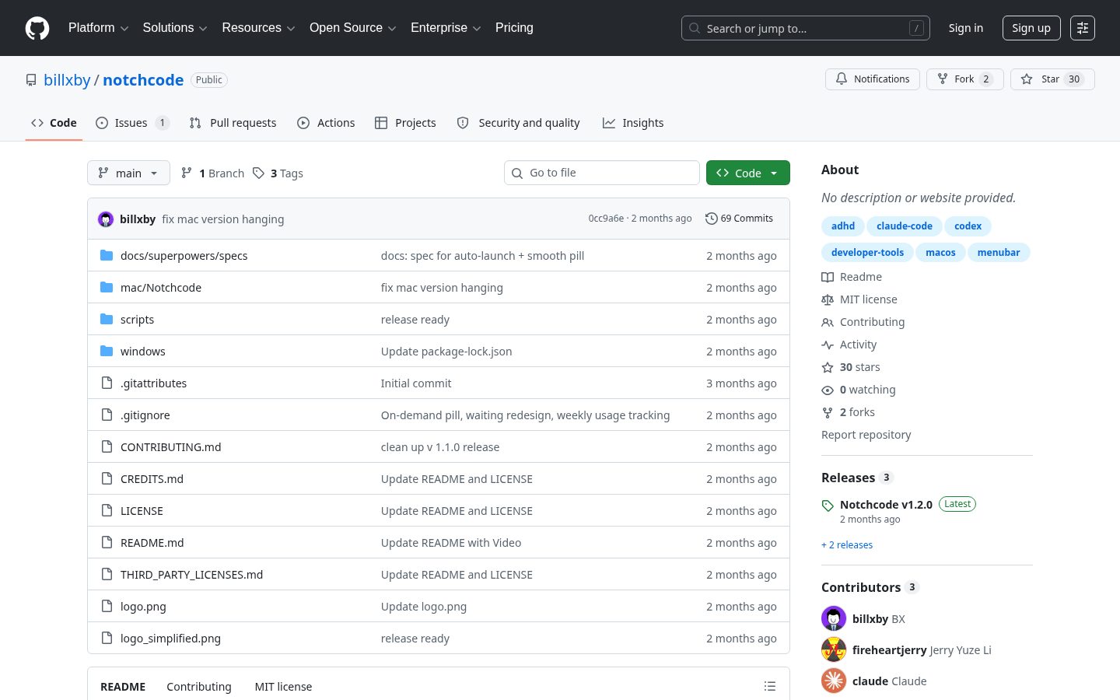View the 69 Commits history

[739, 219]
